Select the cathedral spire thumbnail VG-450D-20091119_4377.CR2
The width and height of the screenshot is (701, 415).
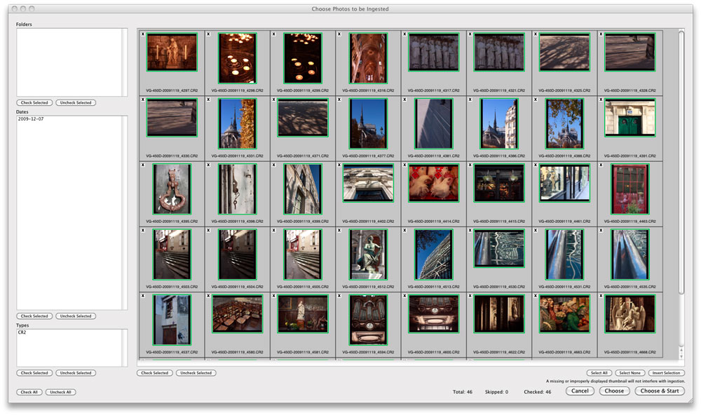(x=369, y=124)
